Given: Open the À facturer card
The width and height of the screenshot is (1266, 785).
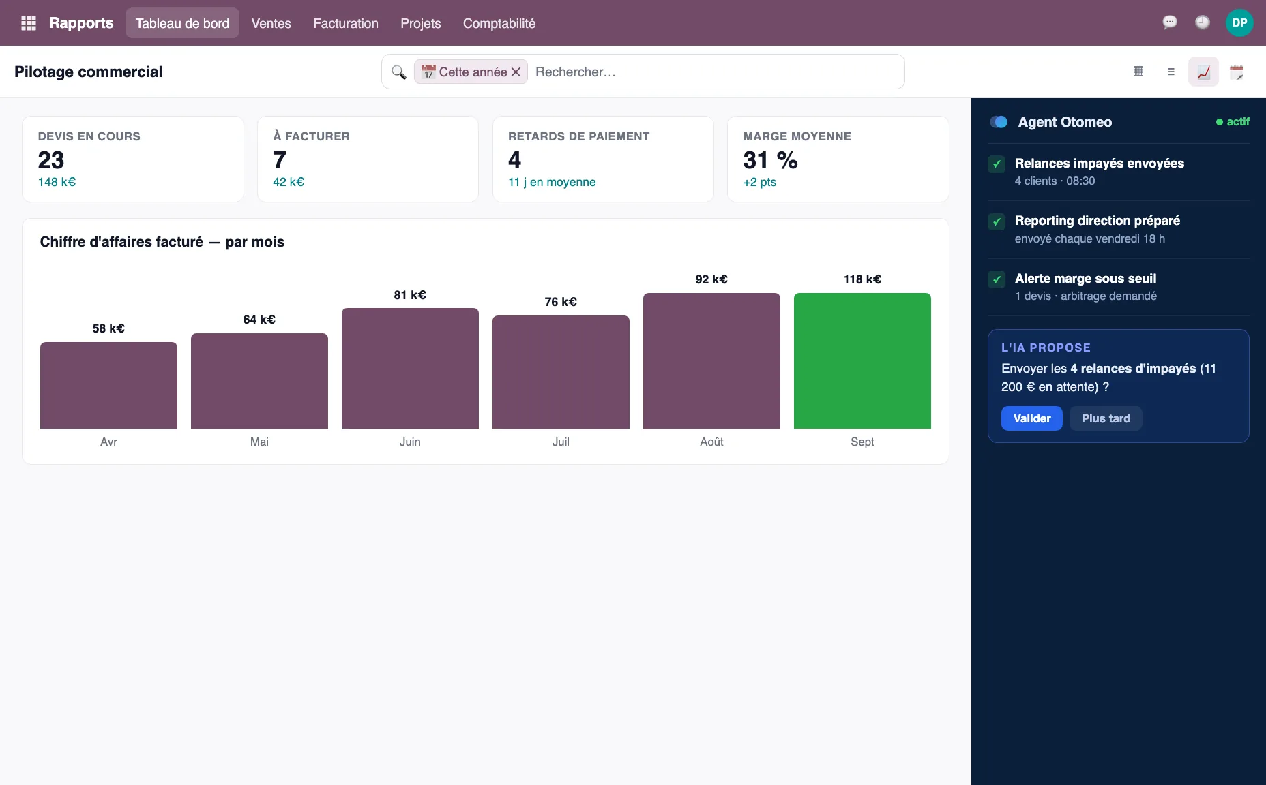Looking at the screenshot, I should tap(368, 159).
